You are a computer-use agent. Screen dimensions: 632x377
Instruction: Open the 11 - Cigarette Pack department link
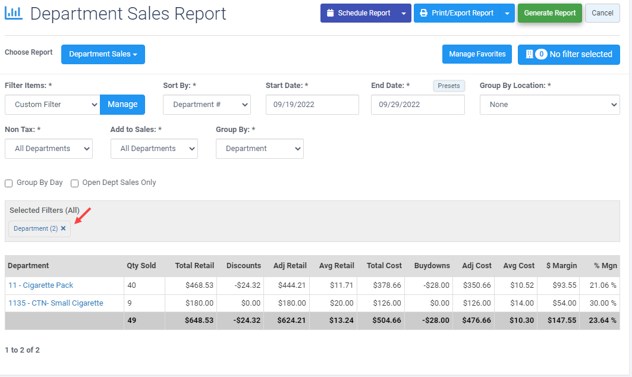(x=40, y=285)
